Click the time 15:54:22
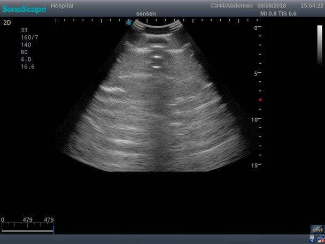The height and width of the screenshot is (244, 325). coord(312,5)
